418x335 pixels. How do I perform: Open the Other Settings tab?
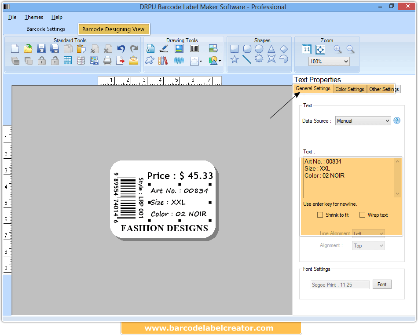point(384,89)
